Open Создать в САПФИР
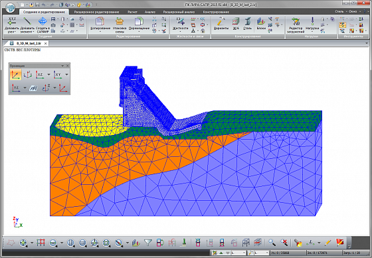Viewport: 372px width, 258px height. [x=43, y=25]
